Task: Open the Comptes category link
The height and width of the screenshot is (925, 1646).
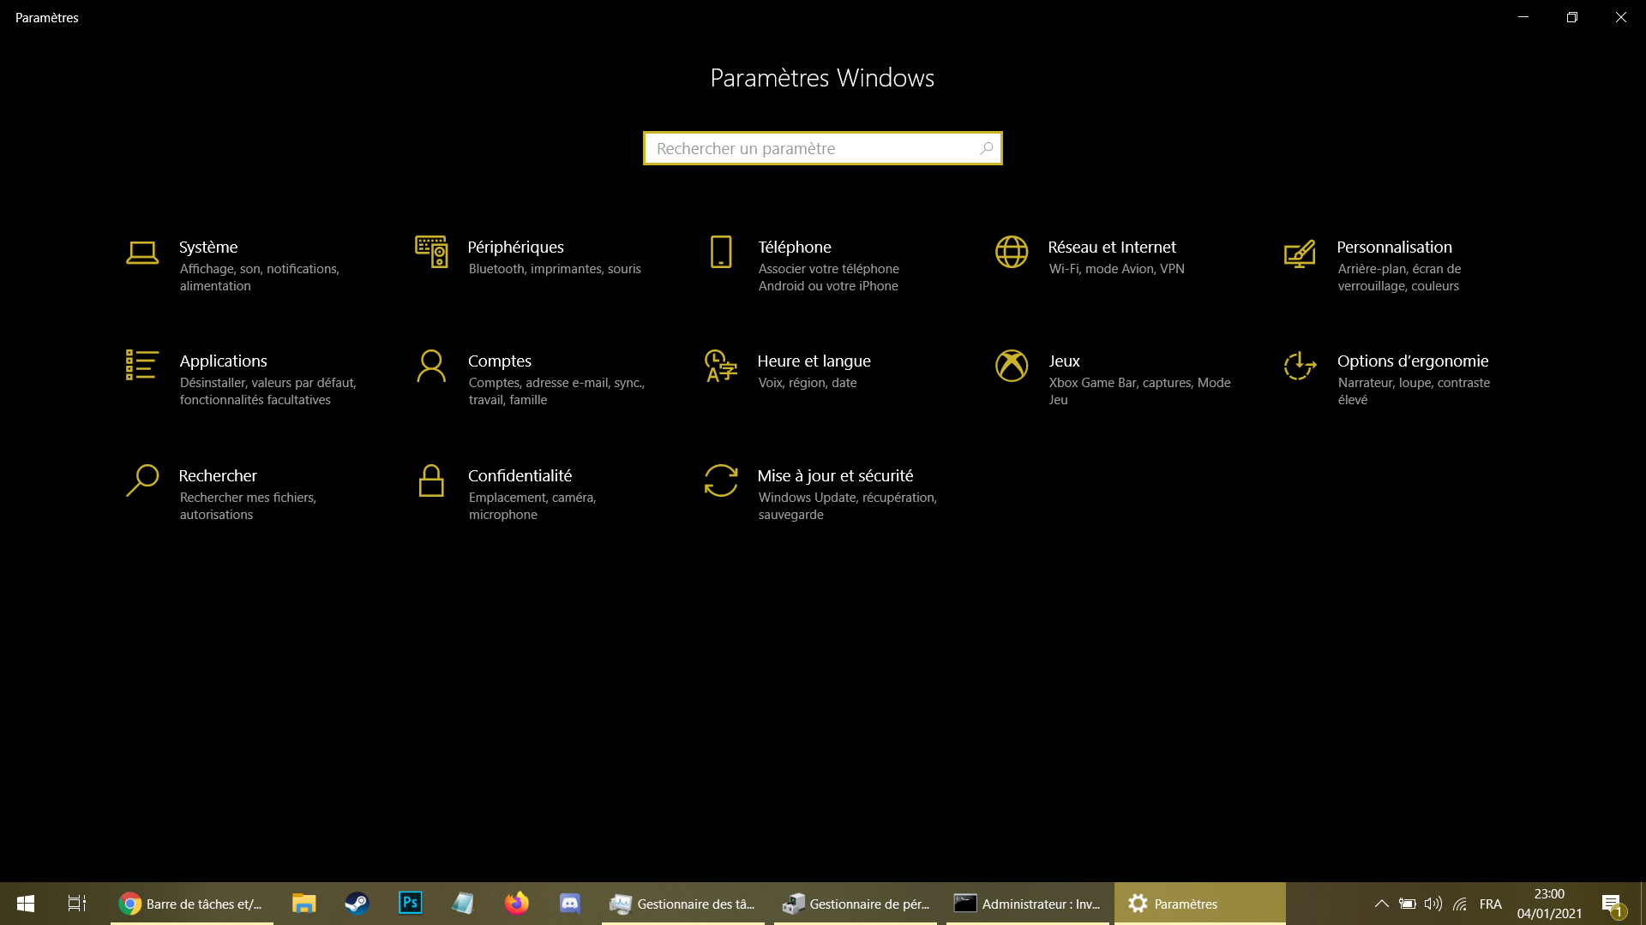Action: click(499, 361)
